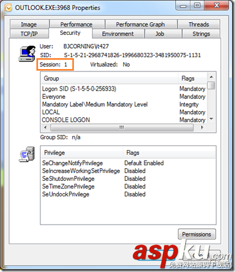Viewport: 235px width, 272px height.
Task: Select the Security tab
Action: (70, 33)
